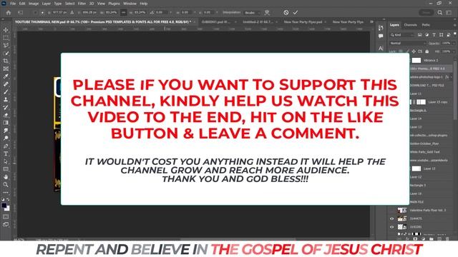Screen dimensions: 458x257
Task: Open the Filter menu
Action: pyautogui.click(x=82, y=4)
